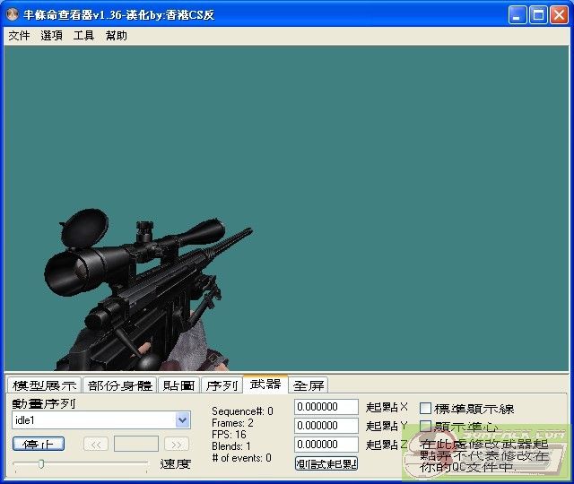Toggle the 顯示準心 checkbox
The height and width of the screenshot is (484, 574).
pos(426,427)
